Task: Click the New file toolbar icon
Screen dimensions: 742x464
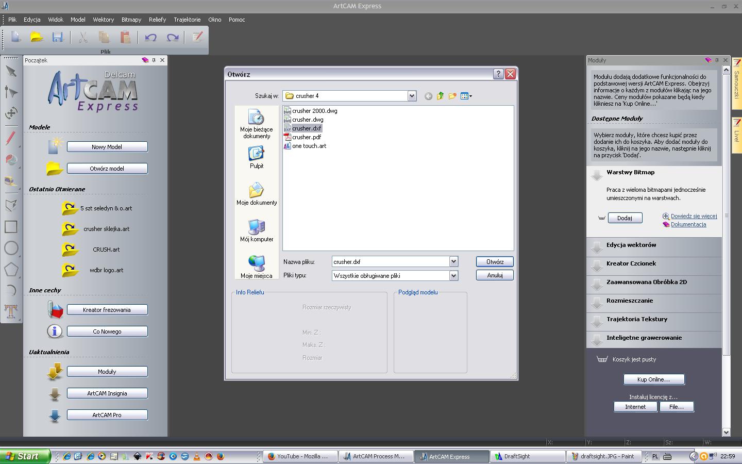Action: coord(16,37)
